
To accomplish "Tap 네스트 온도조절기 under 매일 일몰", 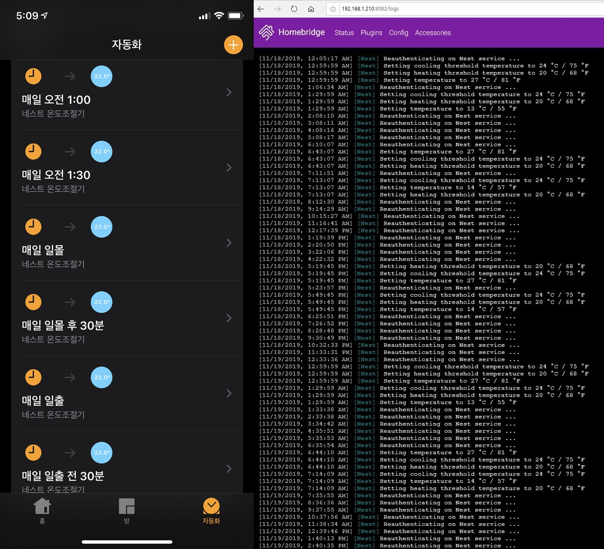I will point(53,264).
